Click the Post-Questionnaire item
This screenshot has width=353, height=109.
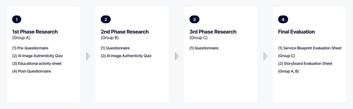pos(32,71)
